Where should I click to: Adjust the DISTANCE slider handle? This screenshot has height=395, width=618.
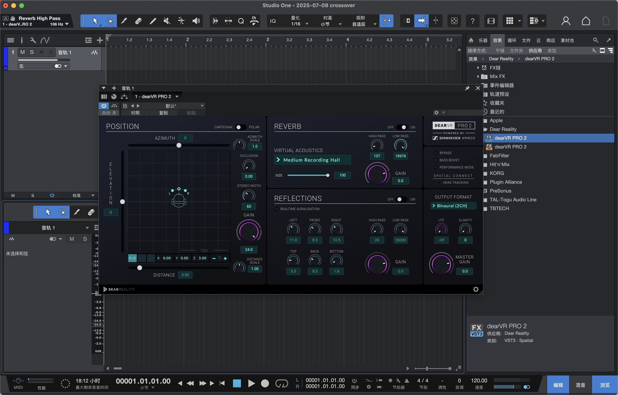coord(140,268)
